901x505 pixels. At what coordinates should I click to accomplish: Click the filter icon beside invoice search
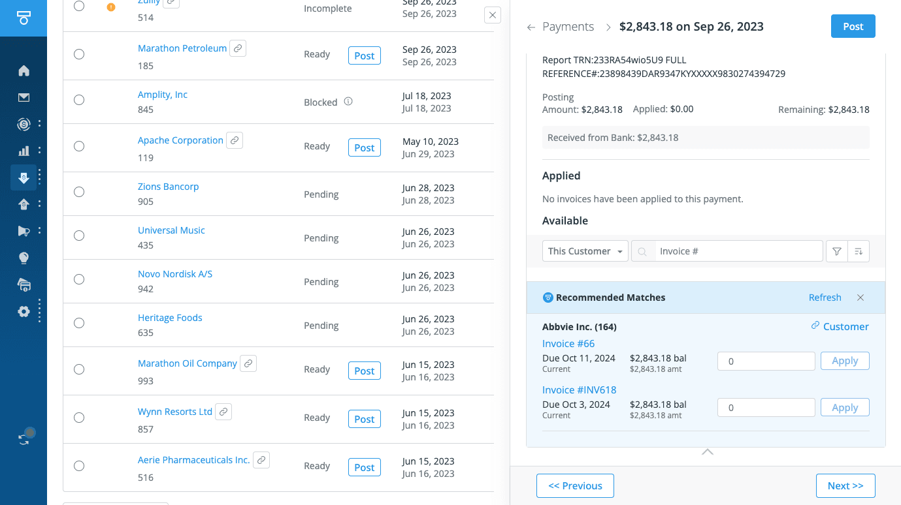click(x=836, y=251)
